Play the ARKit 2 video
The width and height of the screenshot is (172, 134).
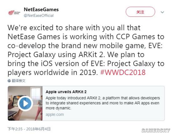(25, 103)
